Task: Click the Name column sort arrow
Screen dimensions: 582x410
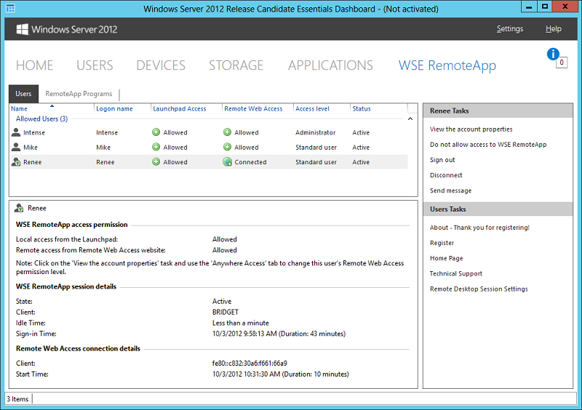Action: pyautogui.click(x=52, y=106)
